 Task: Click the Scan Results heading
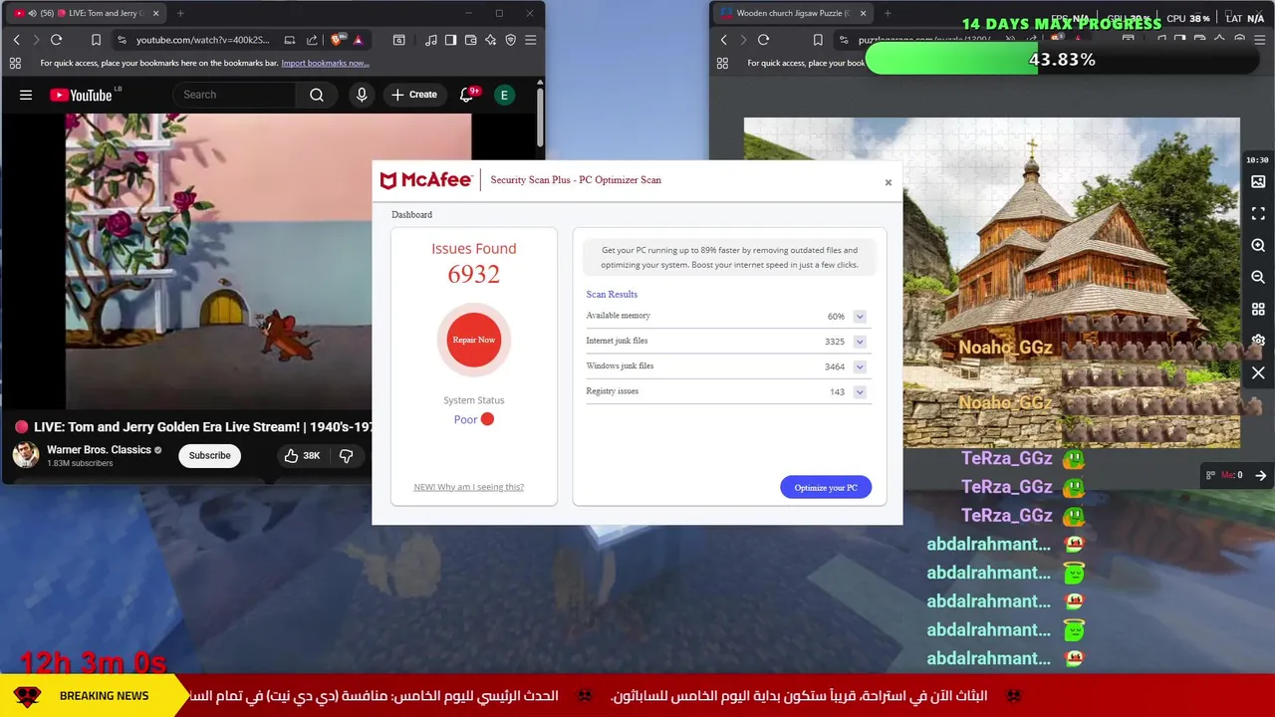[612, 295]
